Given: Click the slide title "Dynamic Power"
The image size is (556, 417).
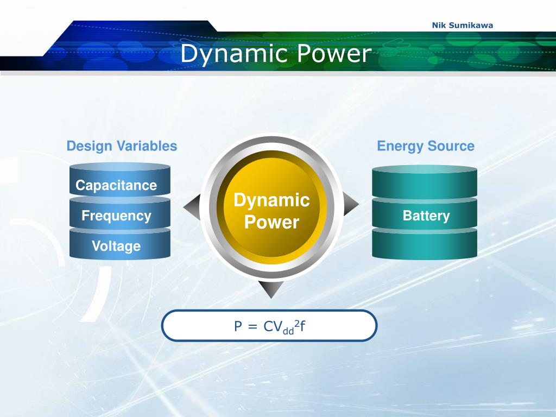Looking at the screenshot, I should [x=276, y=54].
